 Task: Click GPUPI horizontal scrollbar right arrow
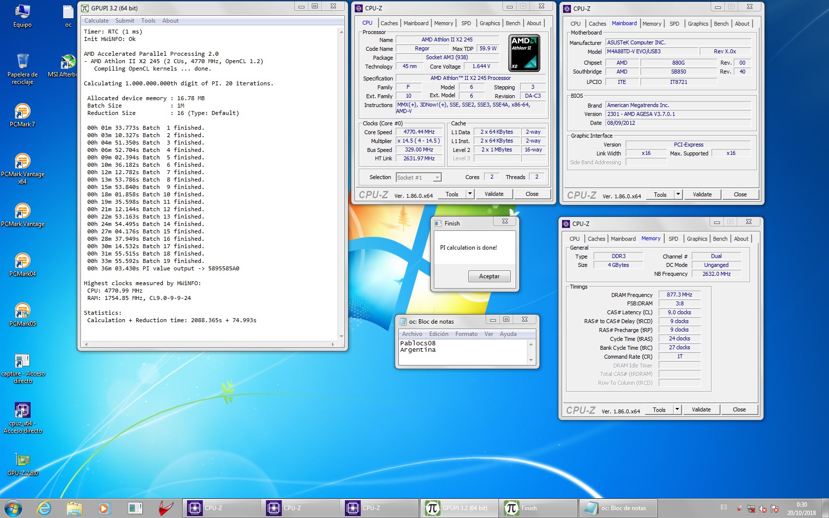tap(333, 344)
